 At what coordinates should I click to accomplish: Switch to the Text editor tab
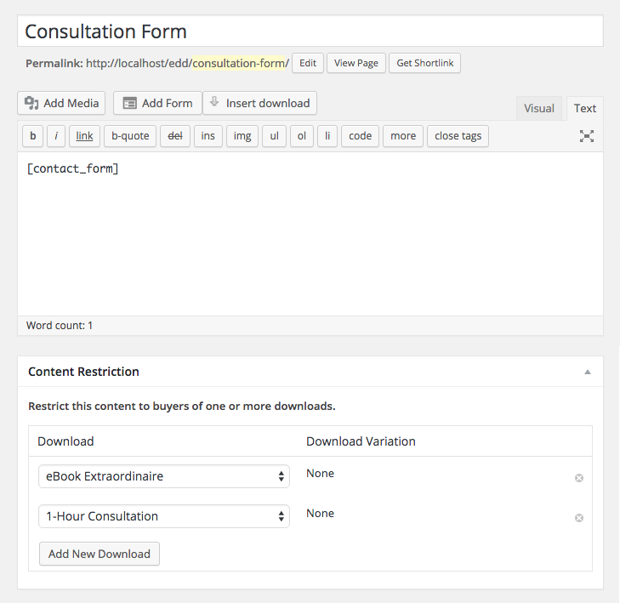click(585, 108)
